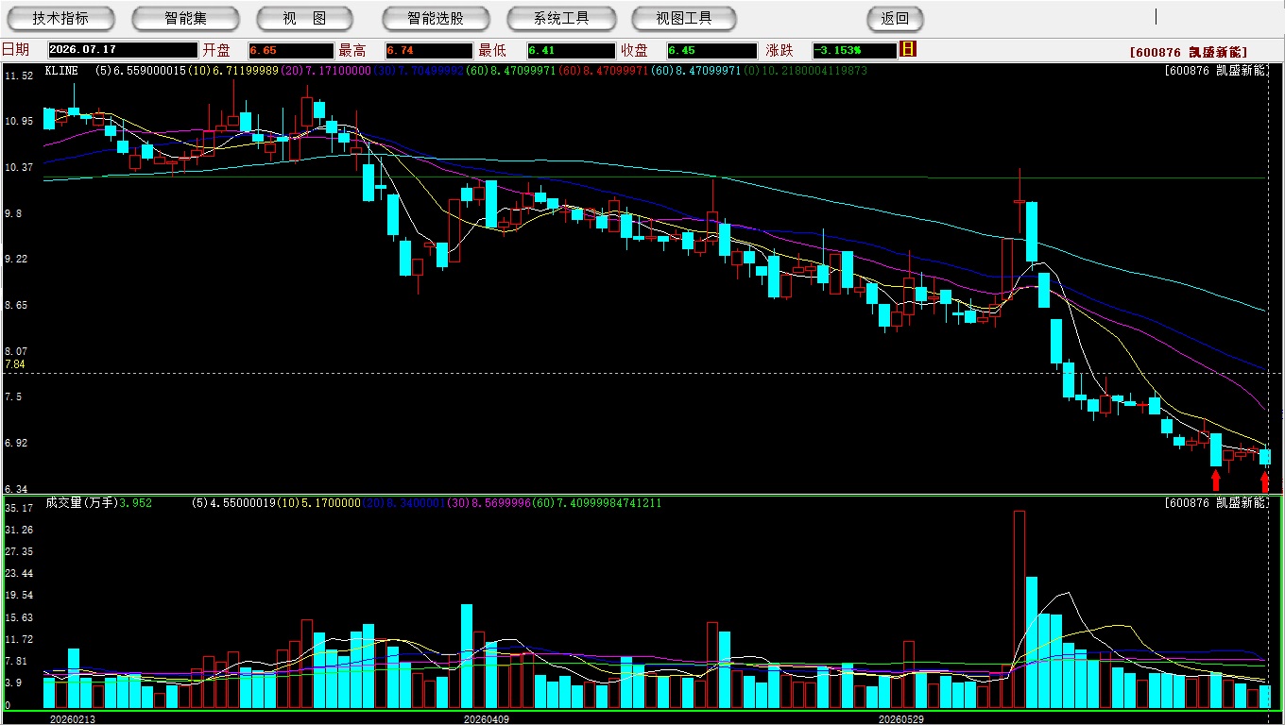
Task: Click the (5) MA value 6.559000015
Action: pyautogui.click(x=150, y=71)
